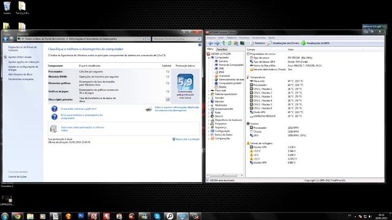Image resolution: width=392 pixels, height=220 pixels.
Task: Click the AIDA64 refresh toolbar icon
Action: (230, 43)
